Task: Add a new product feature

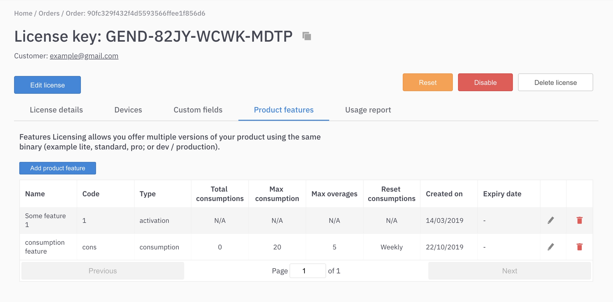Action: point(57,168)
